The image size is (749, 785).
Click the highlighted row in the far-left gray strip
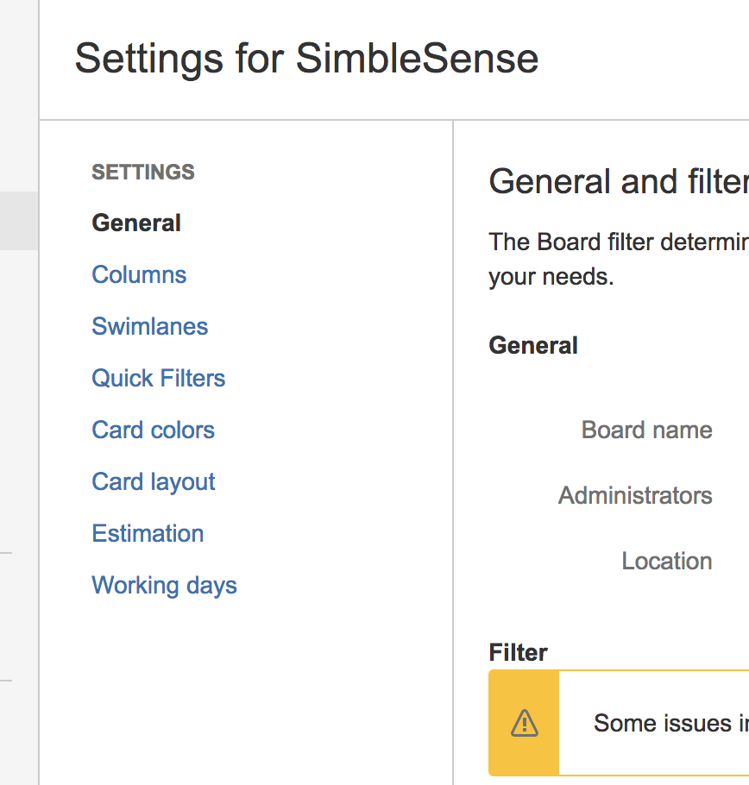click(19, 221)
